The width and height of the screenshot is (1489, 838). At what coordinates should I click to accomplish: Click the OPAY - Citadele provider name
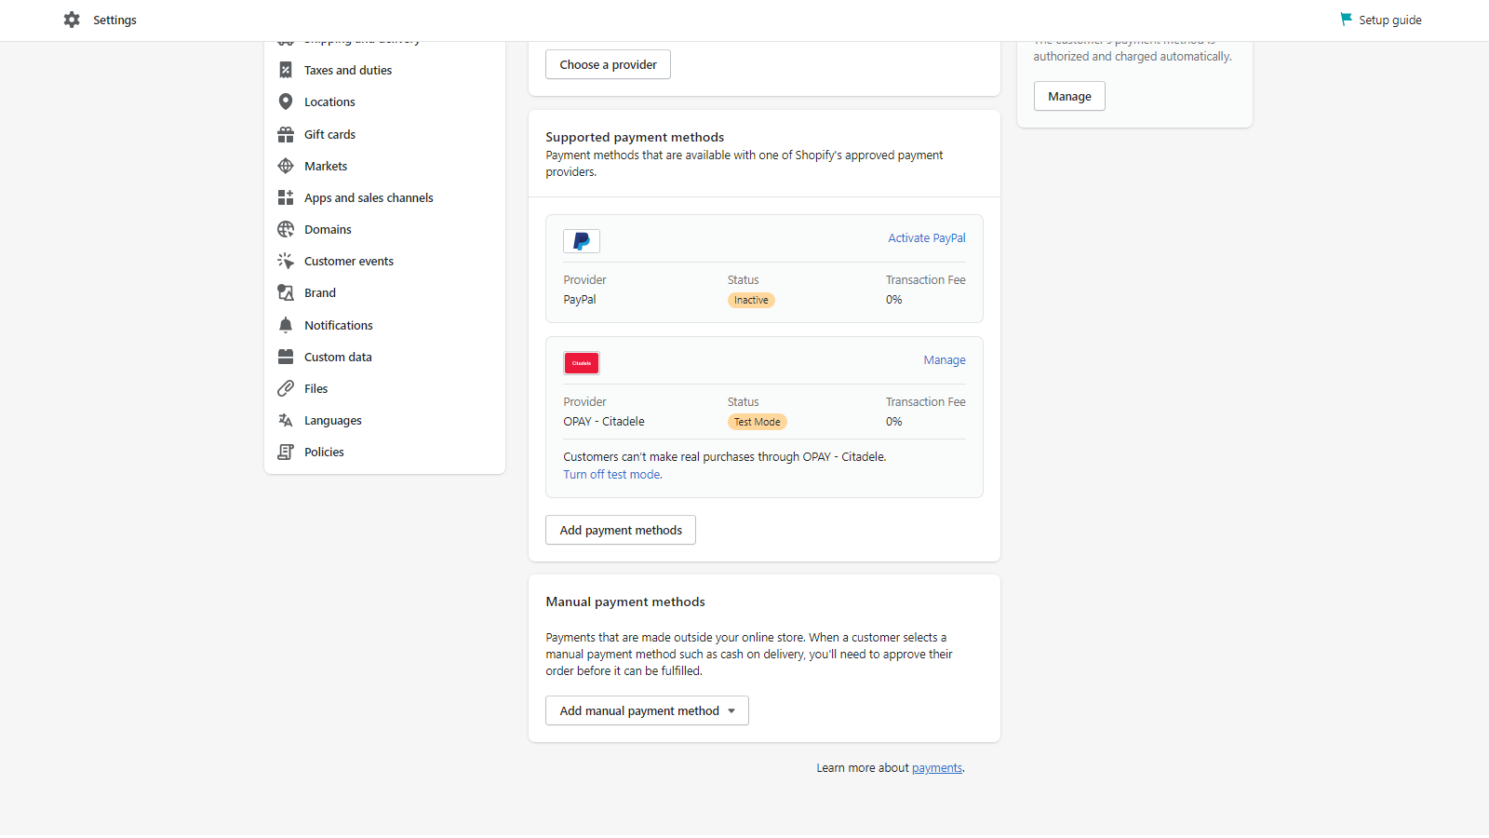(604, 422)
